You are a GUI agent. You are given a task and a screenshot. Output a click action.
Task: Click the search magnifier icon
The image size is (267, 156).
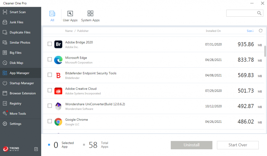coord(259,13)
